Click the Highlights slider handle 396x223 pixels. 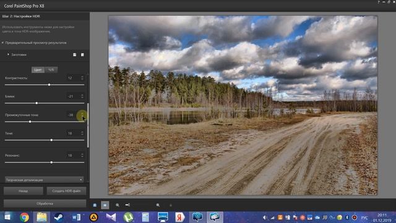[37, 103]
